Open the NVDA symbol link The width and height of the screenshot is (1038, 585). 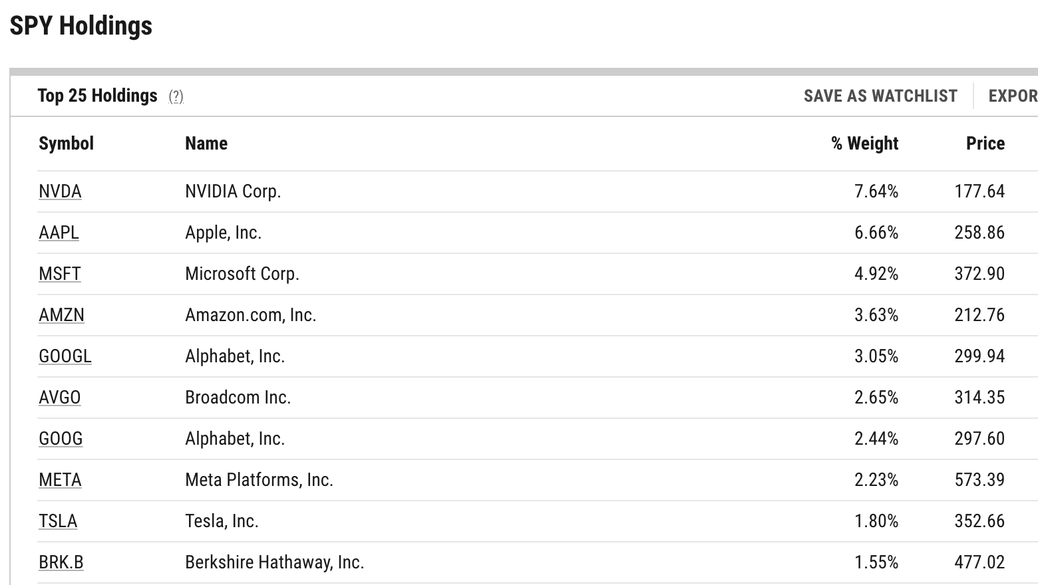click(60, 191)
